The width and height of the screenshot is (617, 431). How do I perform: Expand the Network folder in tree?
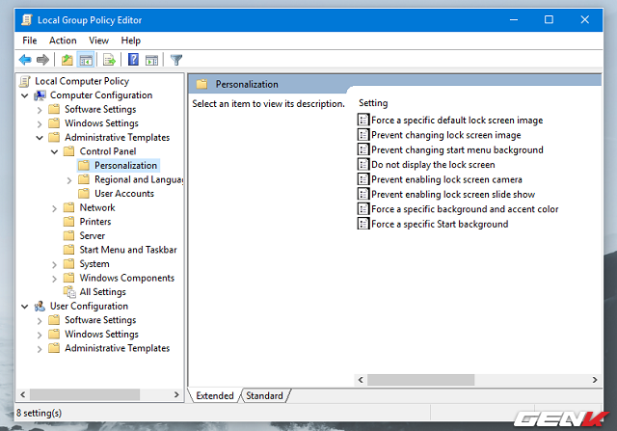coord(55,207)
